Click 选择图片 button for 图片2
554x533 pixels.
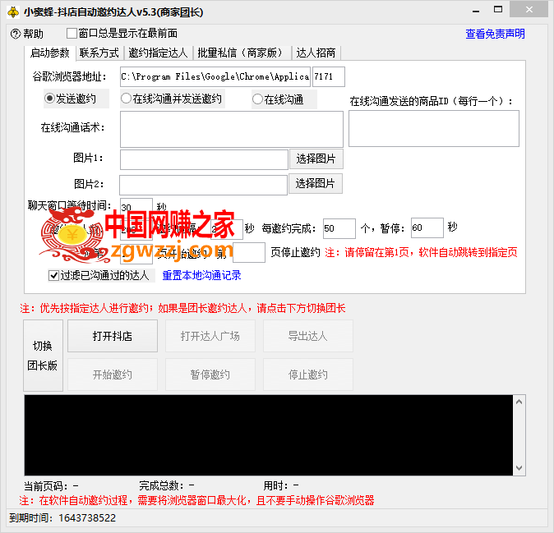click(x=316, y=183)
